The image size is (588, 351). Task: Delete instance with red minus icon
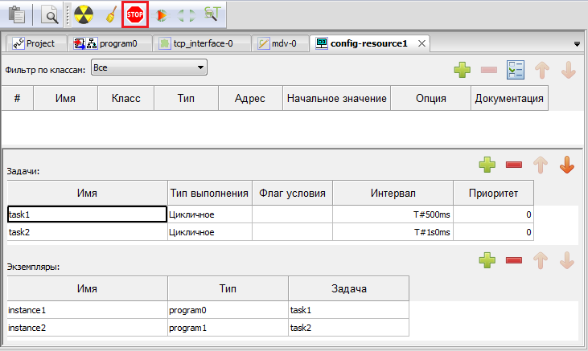pos(514,260)
